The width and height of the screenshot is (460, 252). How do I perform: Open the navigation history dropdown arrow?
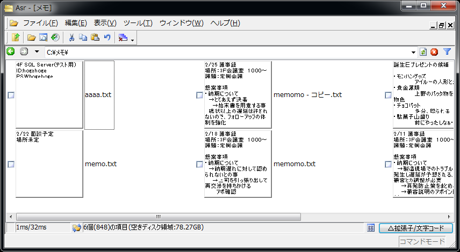(x=37, y=52)
